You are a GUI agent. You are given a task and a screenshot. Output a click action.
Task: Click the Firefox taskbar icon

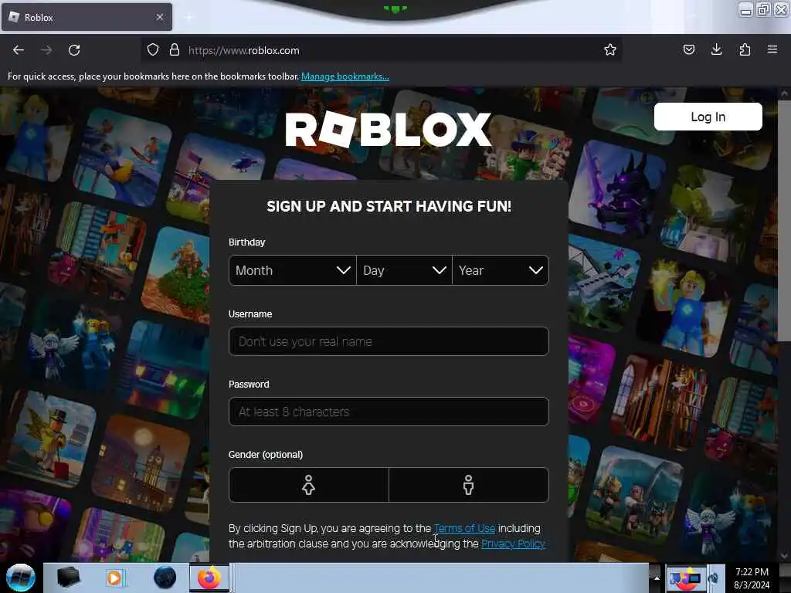click(209, 578)
